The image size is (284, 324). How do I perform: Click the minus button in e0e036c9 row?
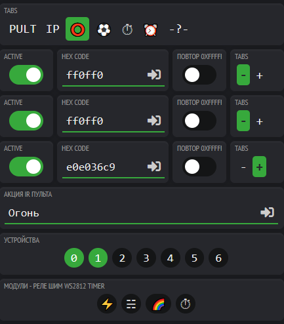click(243, 167)
